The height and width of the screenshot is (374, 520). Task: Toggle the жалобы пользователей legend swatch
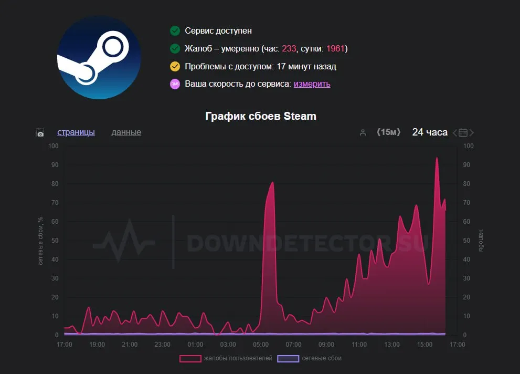[x=190, y=359]
